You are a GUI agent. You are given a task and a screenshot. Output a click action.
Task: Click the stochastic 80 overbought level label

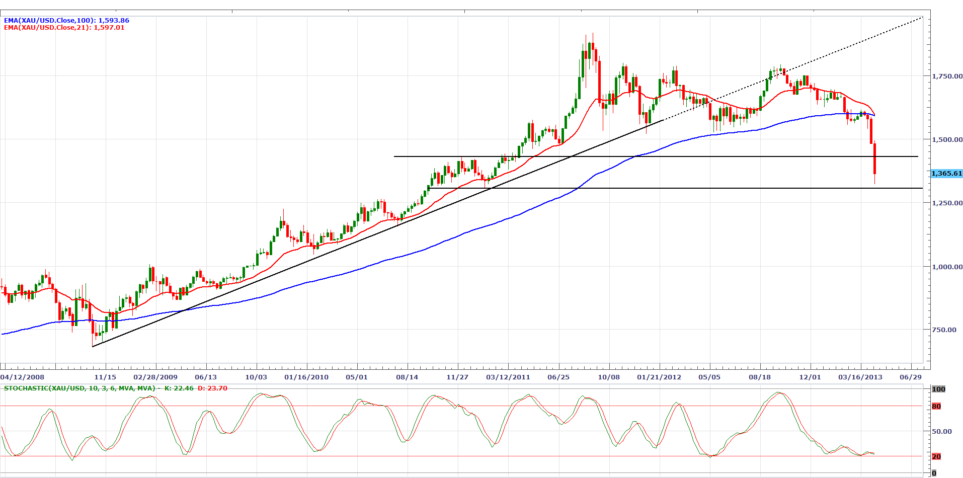[936, 407]
